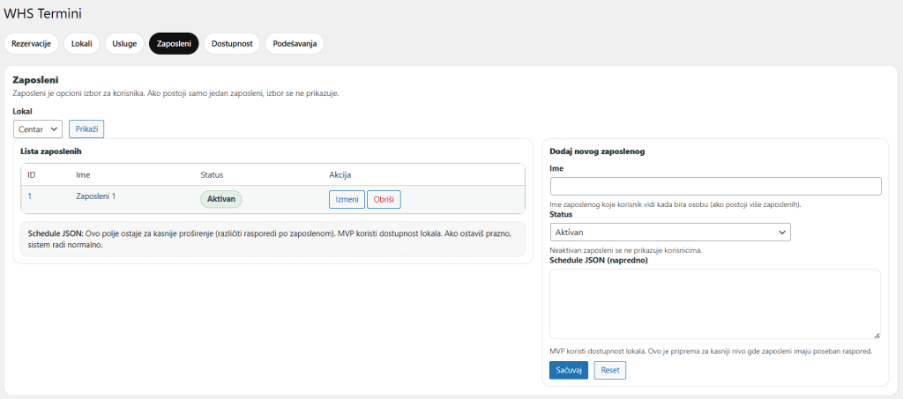
Task: Select the Zaposleni tab
Action: click(174, 44)
